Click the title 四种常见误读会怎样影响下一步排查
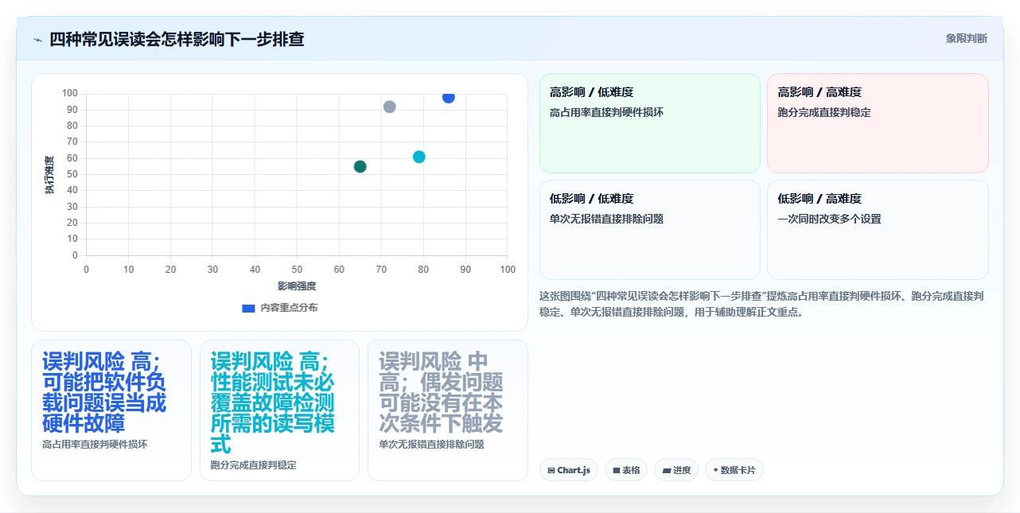 pyautogui.click(x=177, y=39)
